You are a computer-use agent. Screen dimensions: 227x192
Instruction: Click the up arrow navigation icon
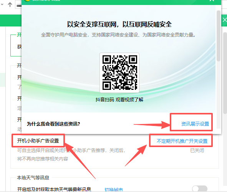coord(10,5)
